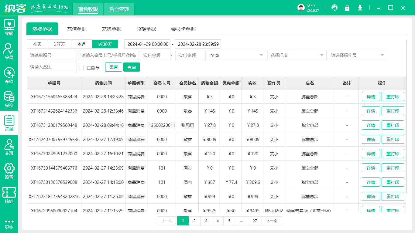Click the download icon in title bar
This screenshot has width=415, height=233.
pyautogui.click(x=360, y=8)
